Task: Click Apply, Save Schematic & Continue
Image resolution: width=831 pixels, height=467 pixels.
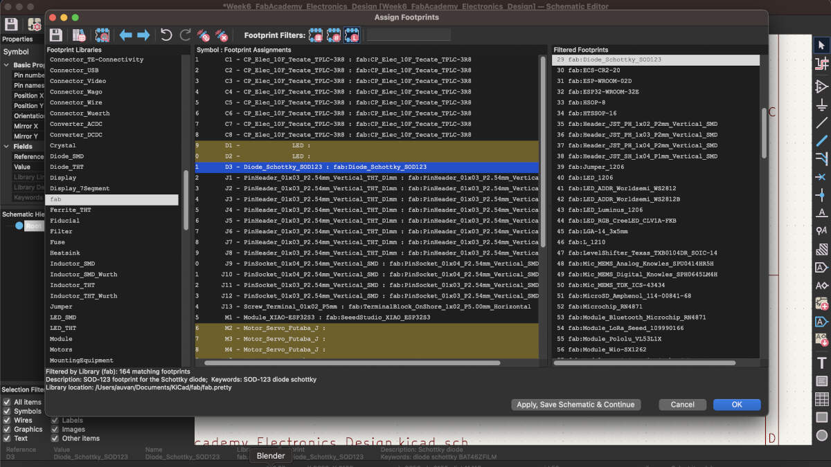Action: [x=575, y=405]
